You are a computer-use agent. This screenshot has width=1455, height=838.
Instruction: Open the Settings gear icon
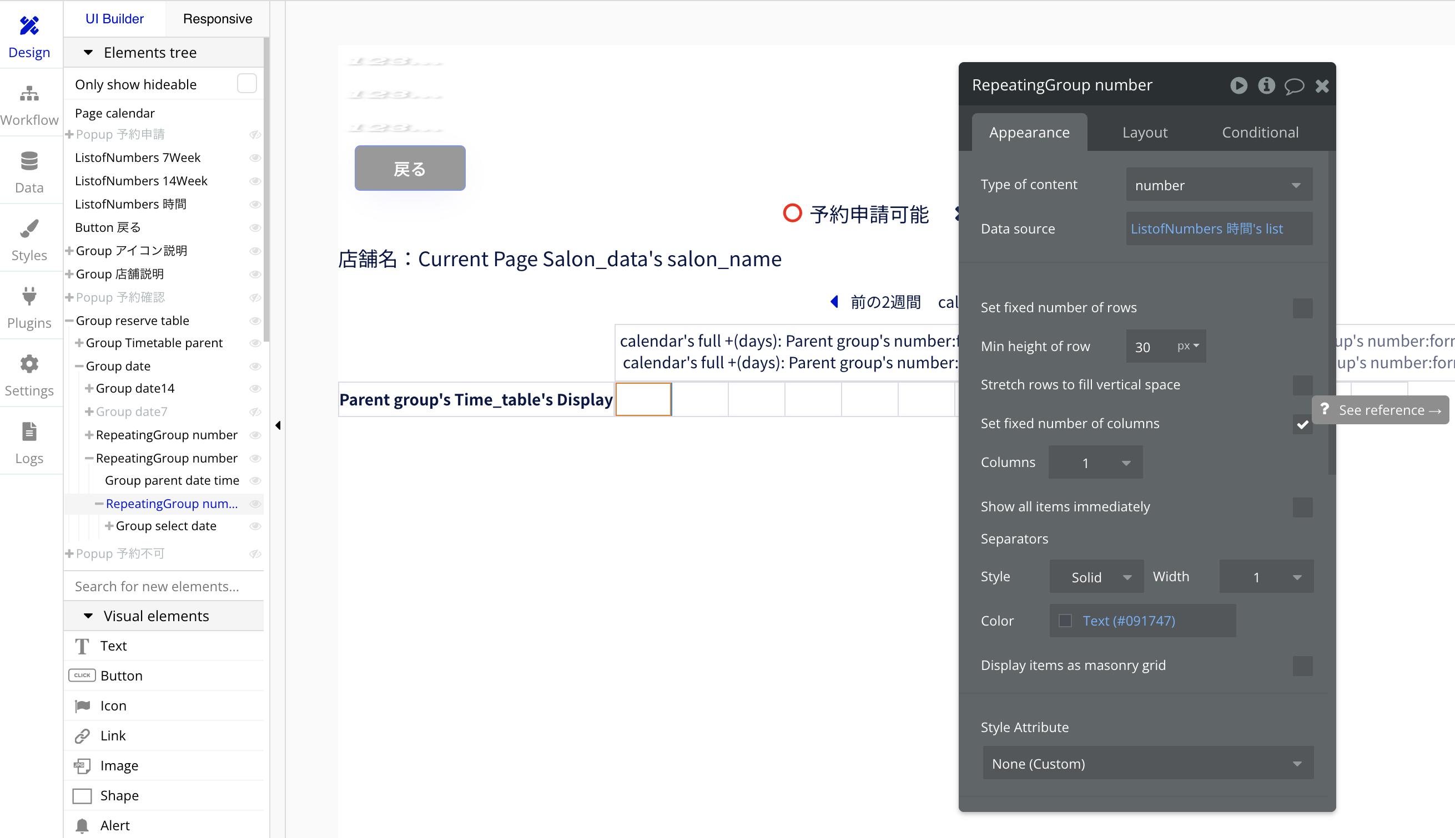point(29,364)
